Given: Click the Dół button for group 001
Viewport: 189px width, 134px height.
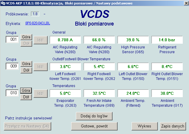Looking at the screenshot, I should point(26,44).
